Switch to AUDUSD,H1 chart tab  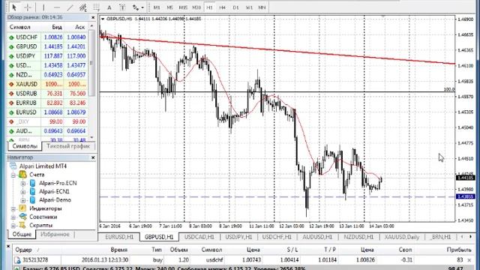(x=317, y=237)
